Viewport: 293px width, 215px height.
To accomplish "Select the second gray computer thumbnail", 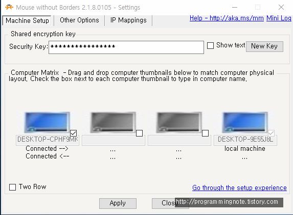I will point(113,122).
